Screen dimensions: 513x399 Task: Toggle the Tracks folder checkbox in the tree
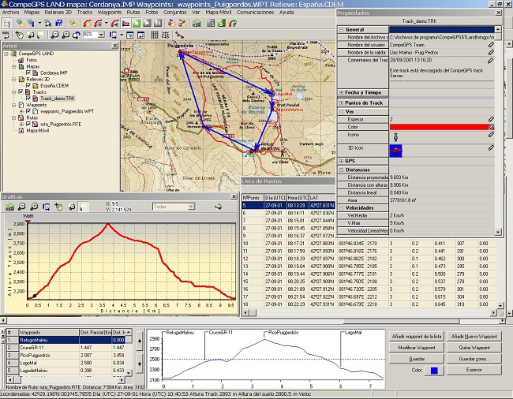21,91
